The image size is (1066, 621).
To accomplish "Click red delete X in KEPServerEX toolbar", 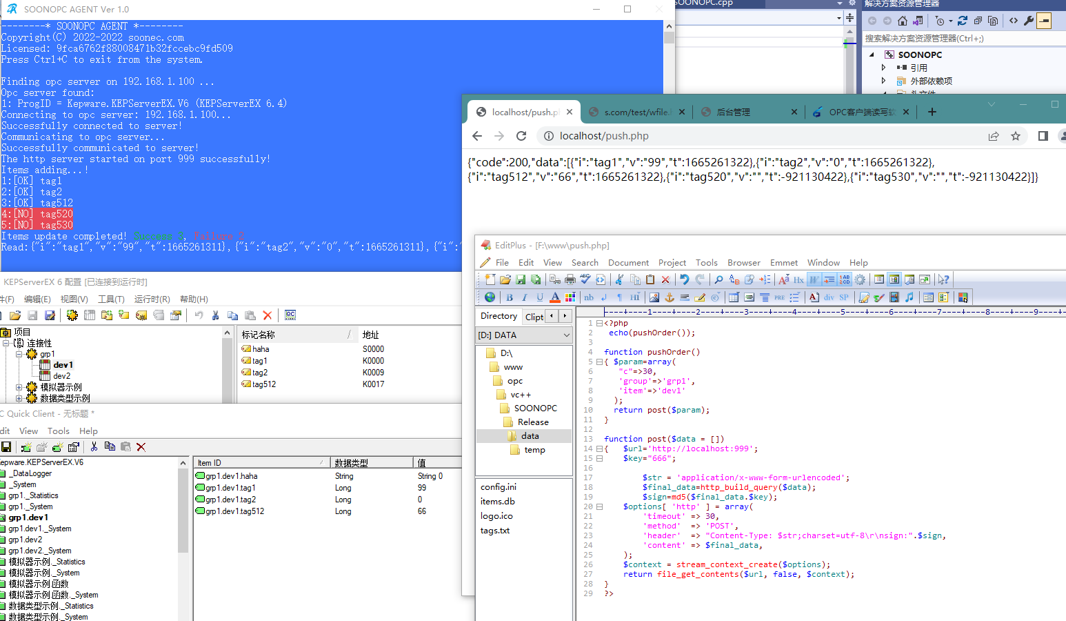I will [x=268, y=315].
